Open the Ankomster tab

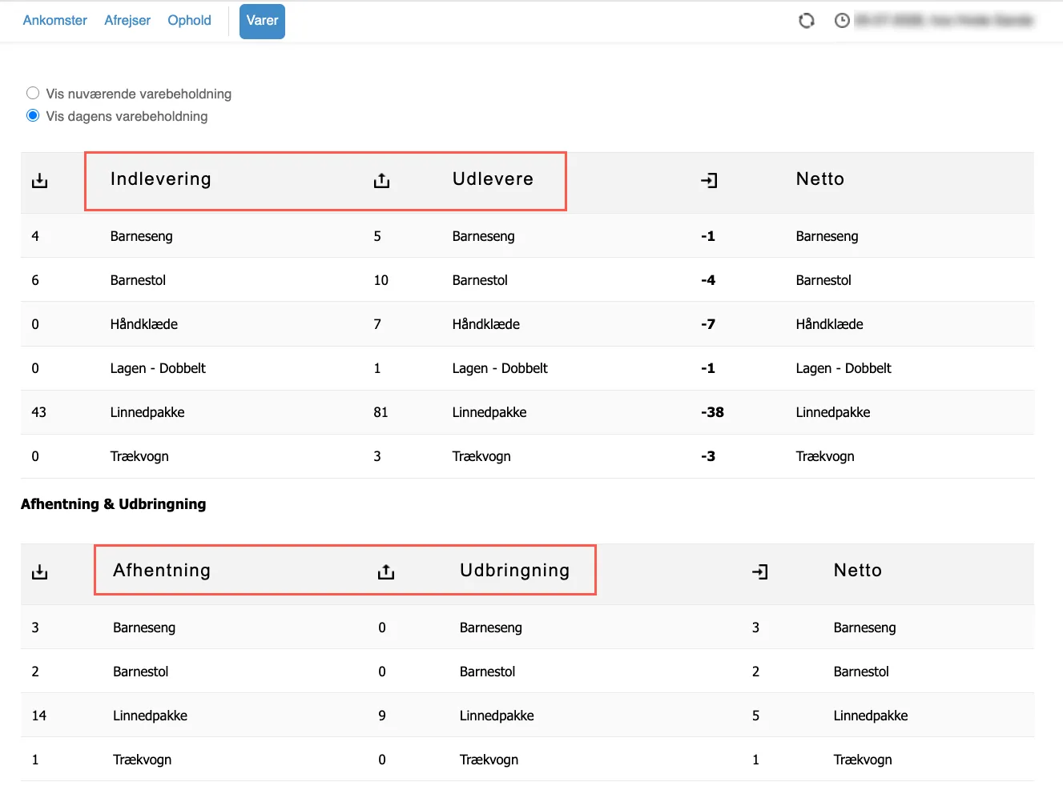click(x=54, y=21)
